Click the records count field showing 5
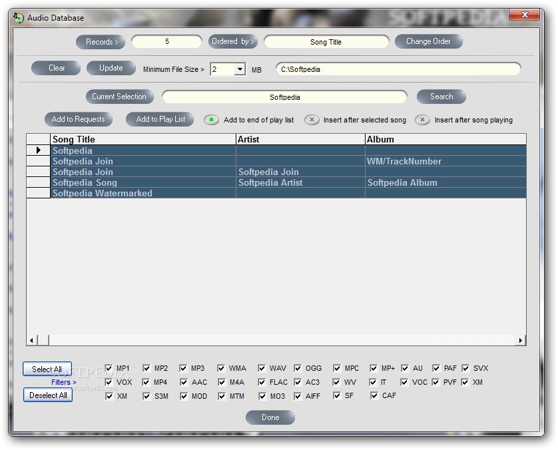This screenshot has height=450, width=558. pyautogui.click(x=167, y=42)
